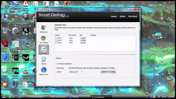Open the Support link
Viewport: 176px width, 99px height.
tap(114, 16)
